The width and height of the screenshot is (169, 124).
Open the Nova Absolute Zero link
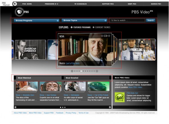[25, 95]
